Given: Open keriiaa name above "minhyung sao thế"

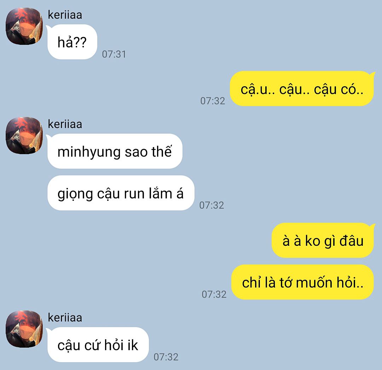Looking at the screenshot, I should click(65, 124).
